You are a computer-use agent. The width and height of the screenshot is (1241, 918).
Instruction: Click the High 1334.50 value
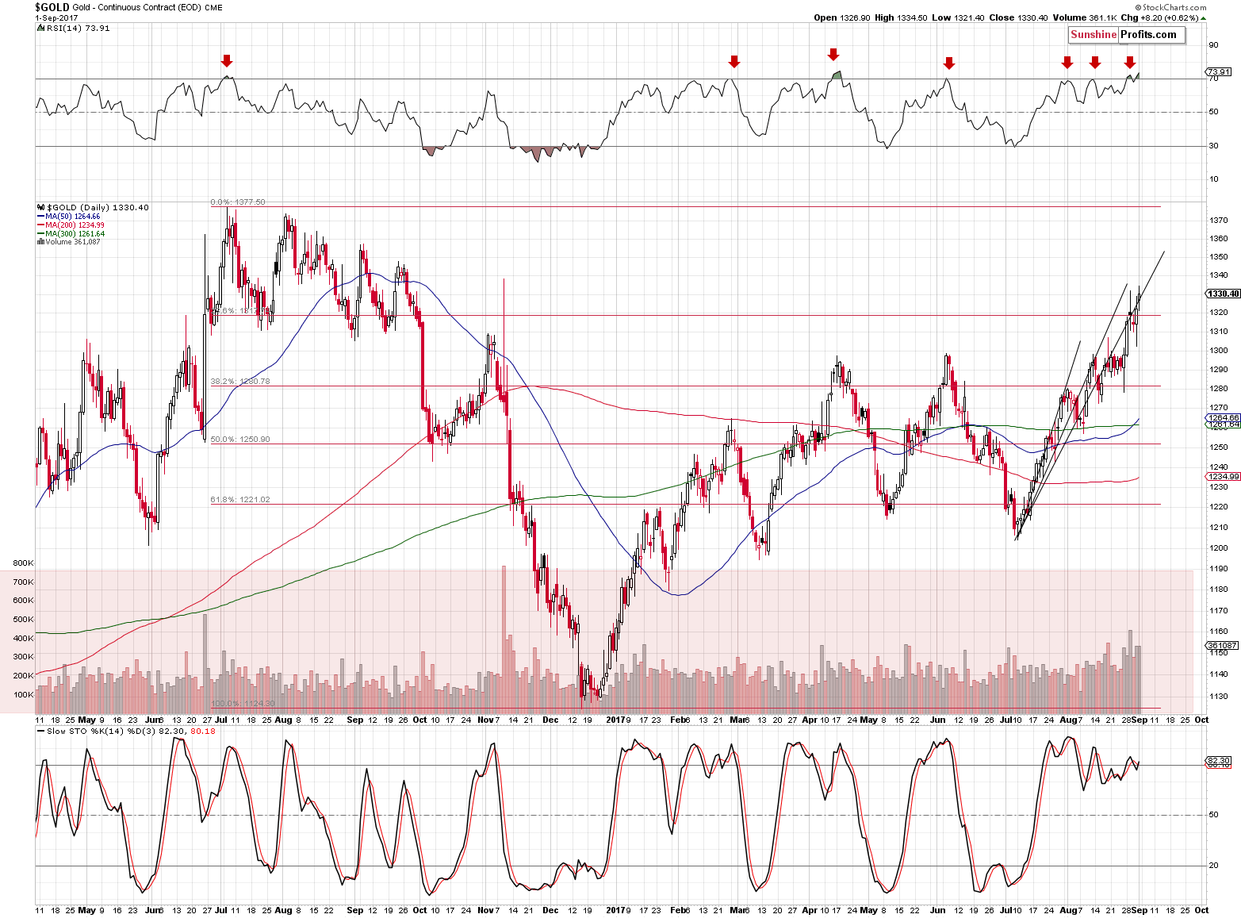(x=902, y=17)
